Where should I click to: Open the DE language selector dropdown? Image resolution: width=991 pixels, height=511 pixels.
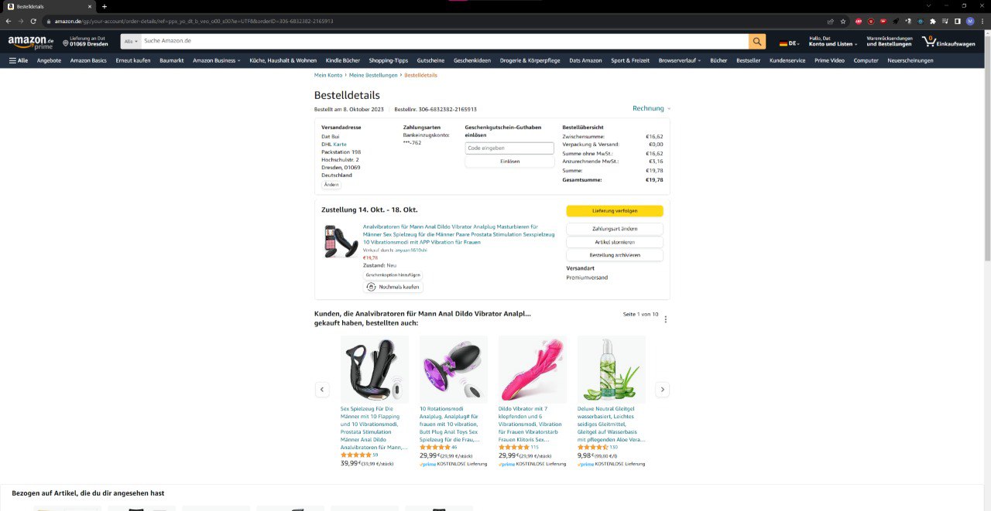(790, 43)
